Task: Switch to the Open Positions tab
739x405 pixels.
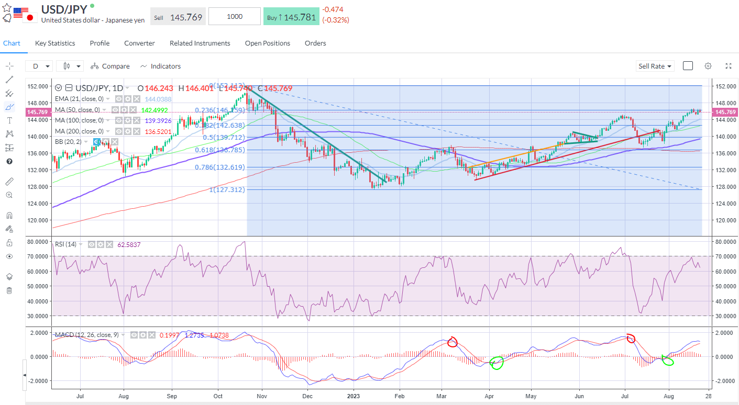Action: (268, 43)
